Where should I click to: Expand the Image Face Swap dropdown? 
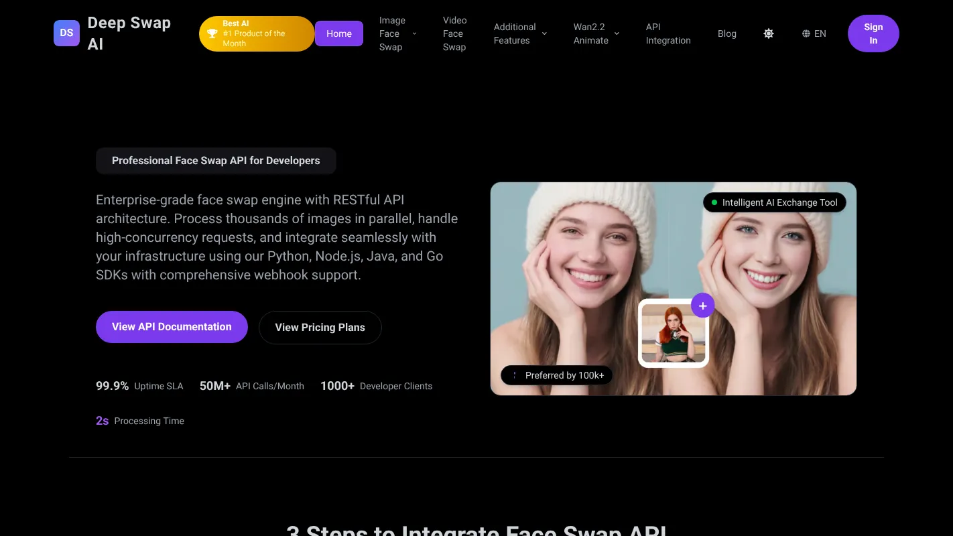click(398, 33)
